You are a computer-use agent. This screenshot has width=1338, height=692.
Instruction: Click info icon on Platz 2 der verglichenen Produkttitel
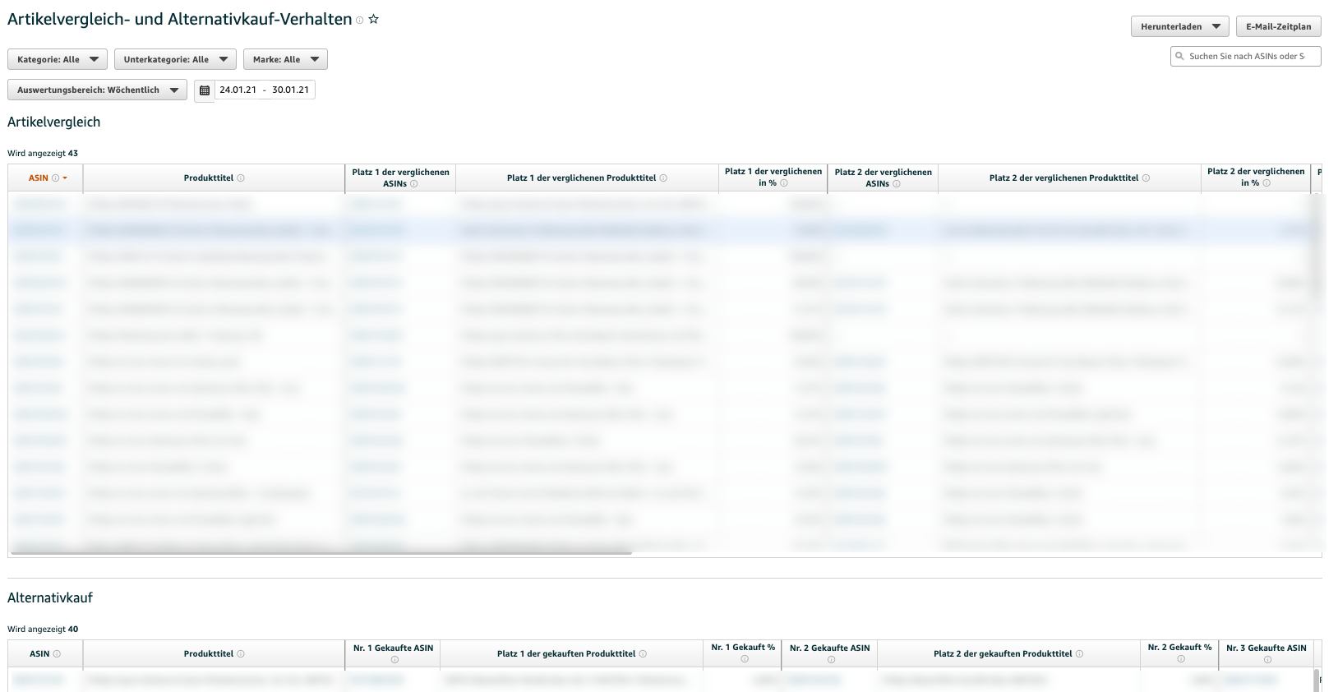(1146, 178)
